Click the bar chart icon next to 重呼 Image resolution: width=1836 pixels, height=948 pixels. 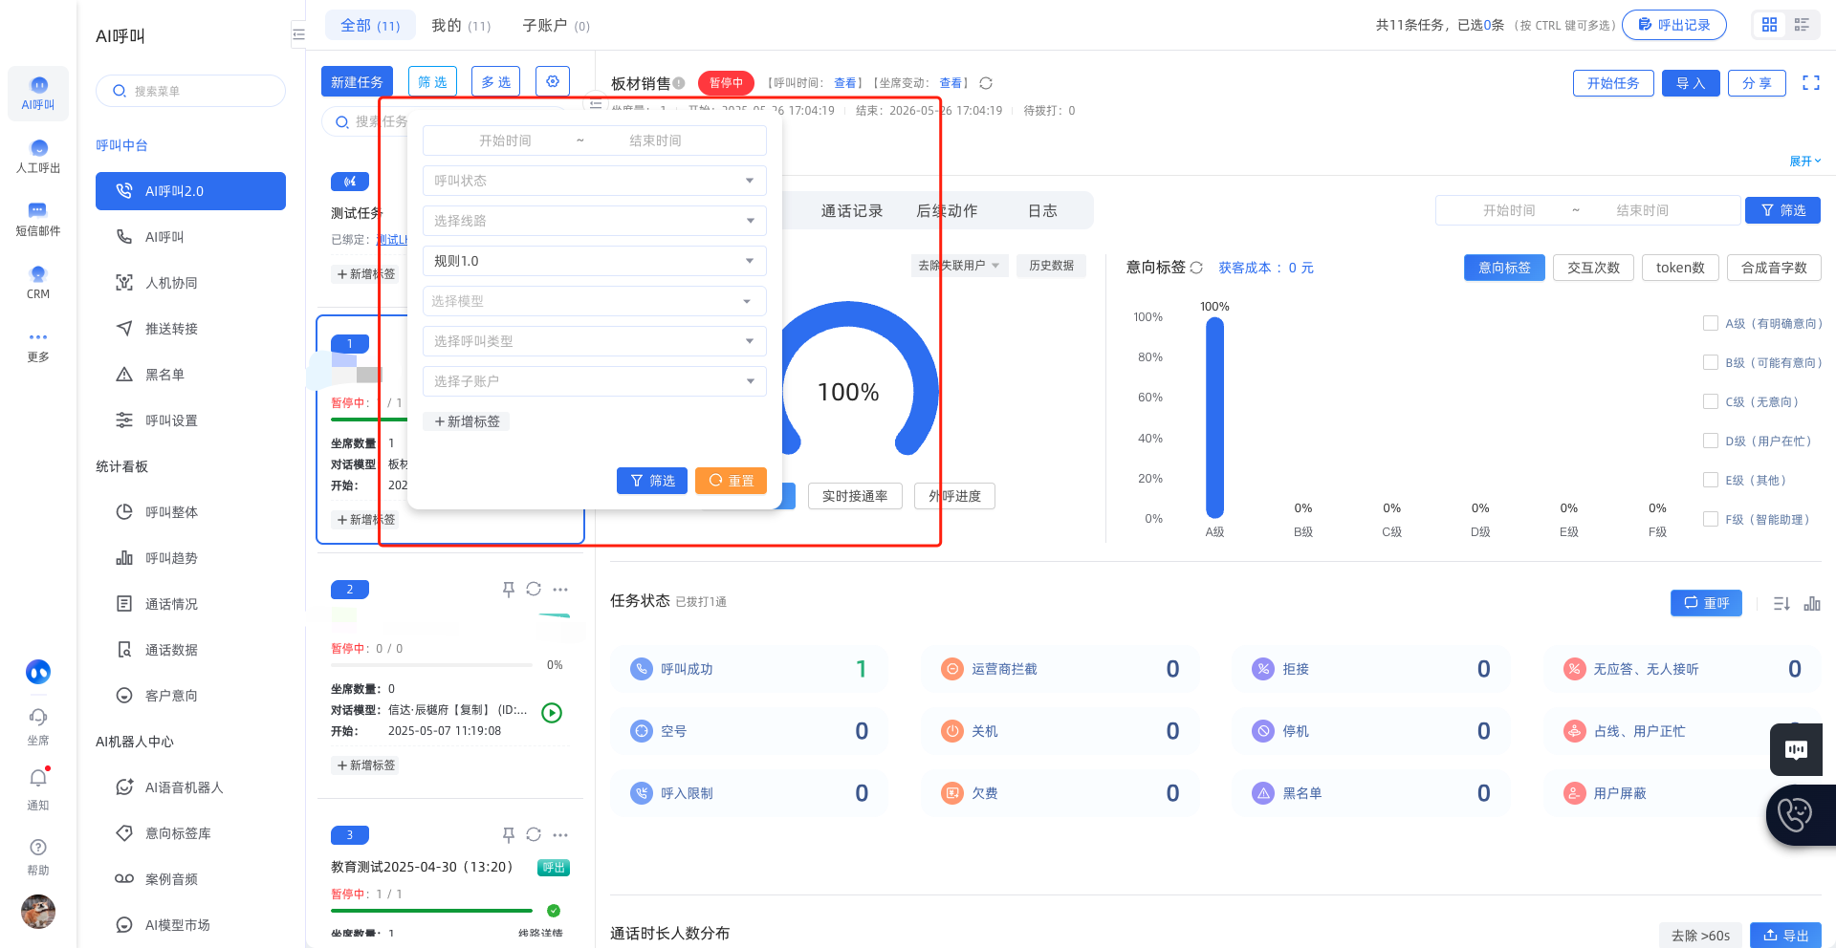(x=1812, y=604)
